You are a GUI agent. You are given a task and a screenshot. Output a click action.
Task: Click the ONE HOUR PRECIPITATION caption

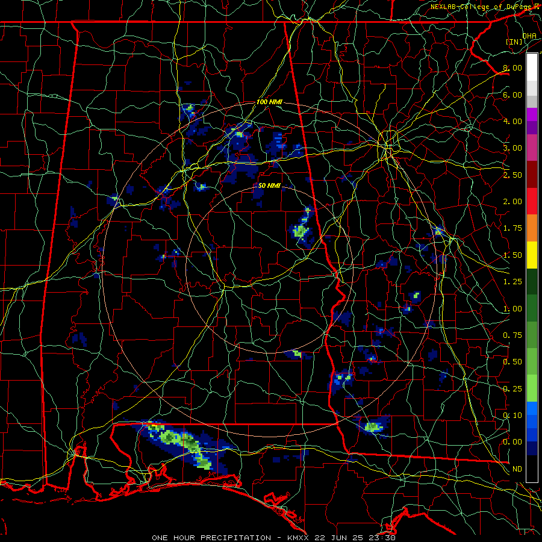coord(211,538)
